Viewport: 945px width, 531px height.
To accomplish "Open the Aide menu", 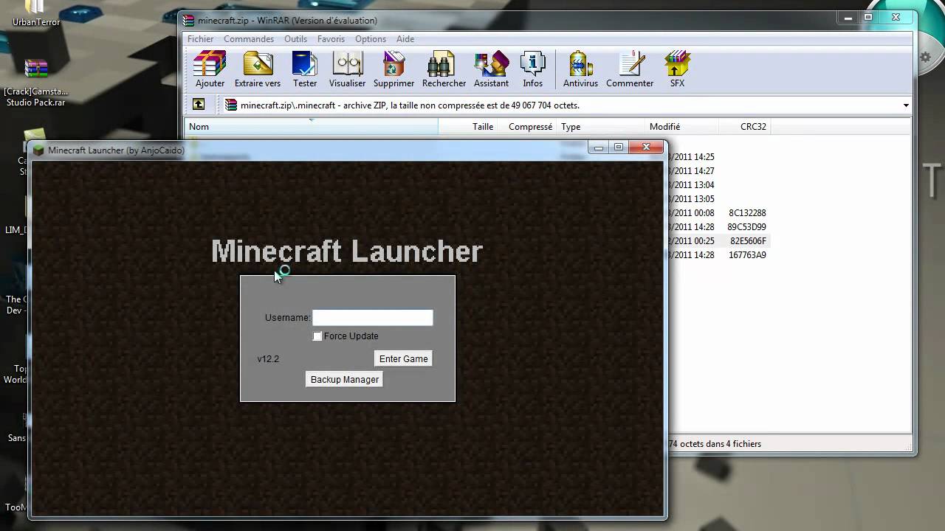I will pyautogui.click(x=405, y=39).
